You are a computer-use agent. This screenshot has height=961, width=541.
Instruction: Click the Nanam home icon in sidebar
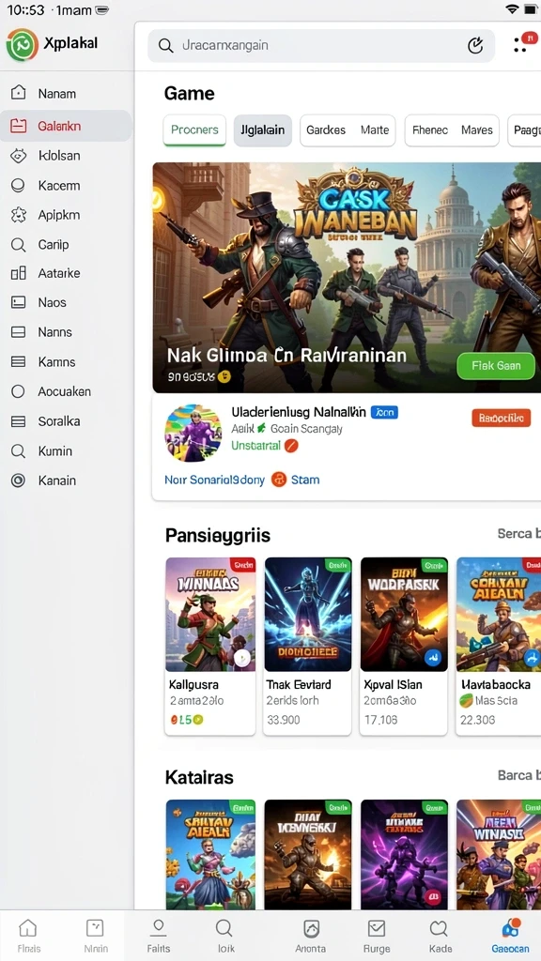pyautogui.click(x=19, y=93)
